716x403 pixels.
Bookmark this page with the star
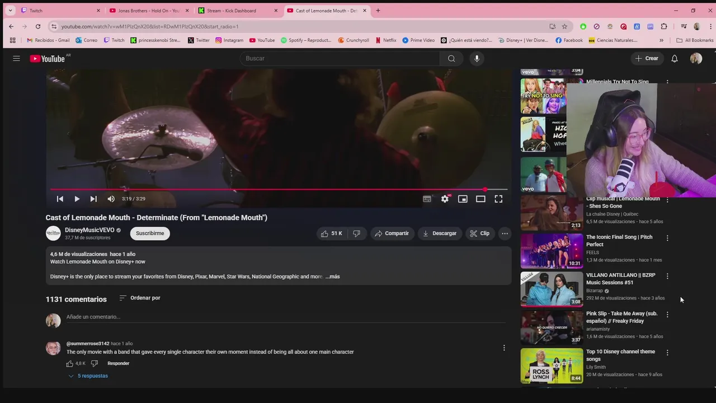pyautogui.click(x=564, y=26)
